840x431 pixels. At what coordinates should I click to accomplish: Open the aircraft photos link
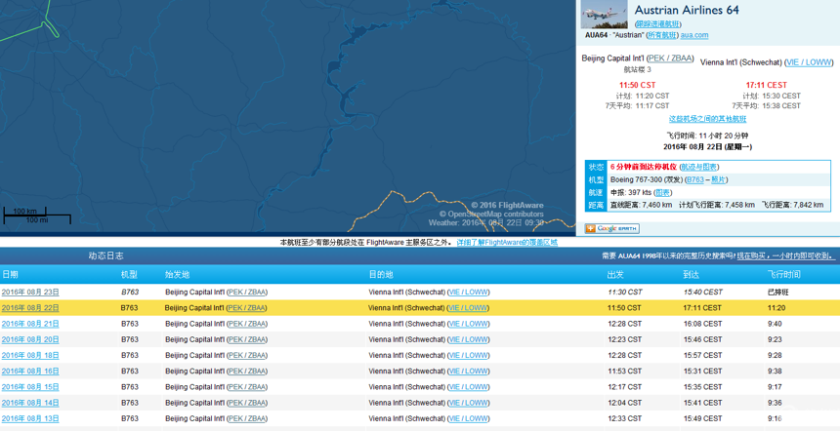coord(718,179)
